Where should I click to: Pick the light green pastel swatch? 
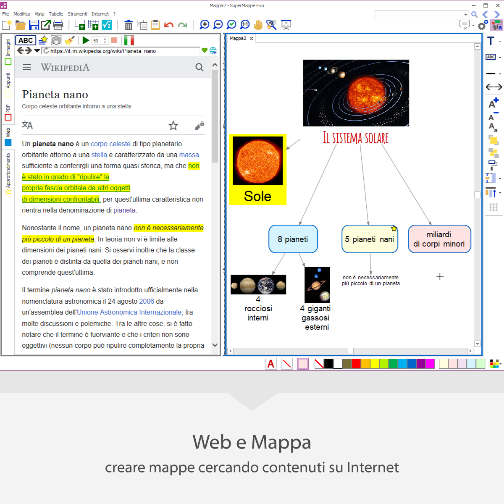[x=480, y=364]
